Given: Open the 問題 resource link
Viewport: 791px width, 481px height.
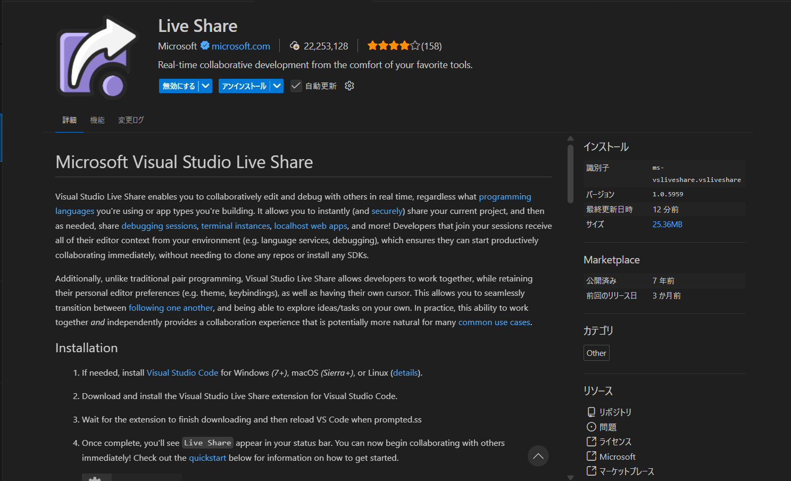Looking at the screenshot, I should click(608, 427).
